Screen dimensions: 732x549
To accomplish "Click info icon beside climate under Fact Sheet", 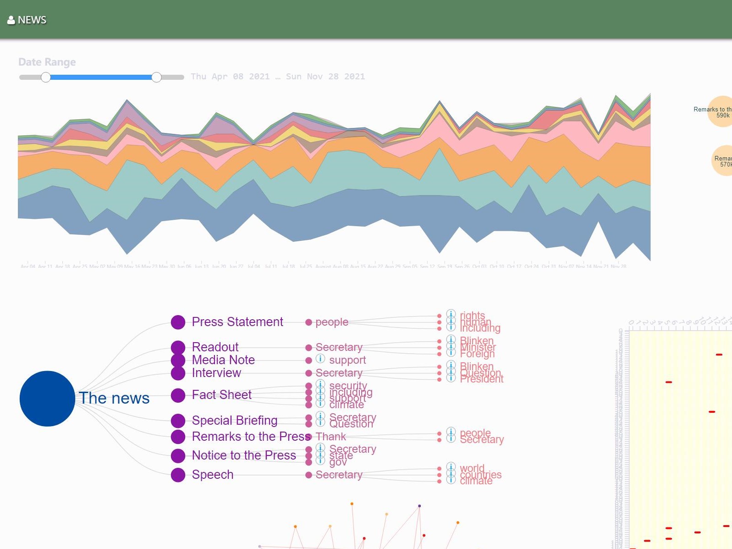I will pyautogui.click(x=320, y=404).
